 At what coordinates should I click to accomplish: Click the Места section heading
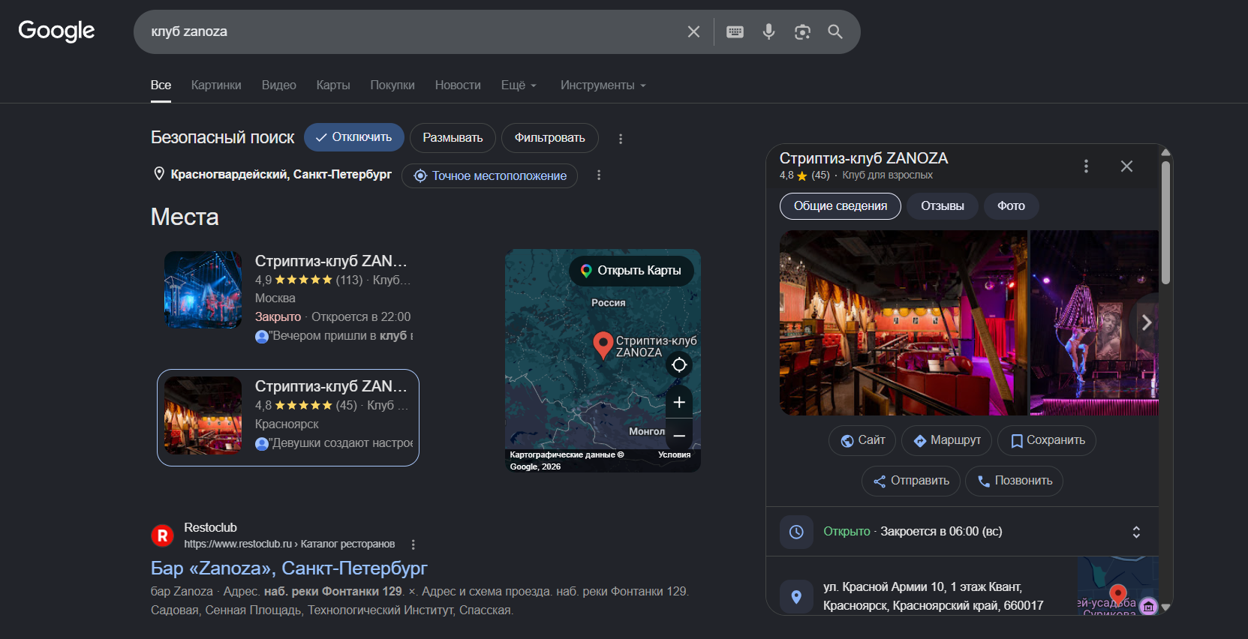pos(185,217)
